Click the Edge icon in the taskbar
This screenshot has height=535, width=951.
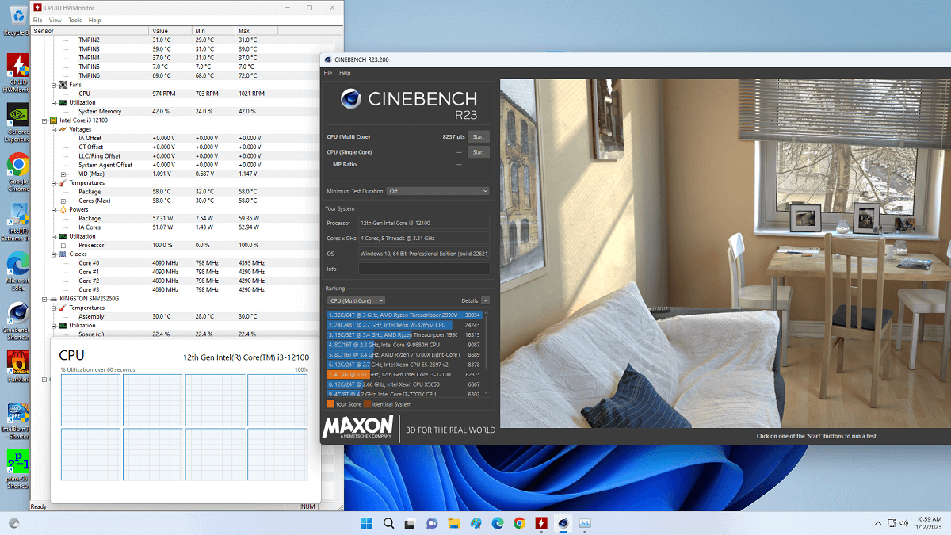(x=498, y=523)
